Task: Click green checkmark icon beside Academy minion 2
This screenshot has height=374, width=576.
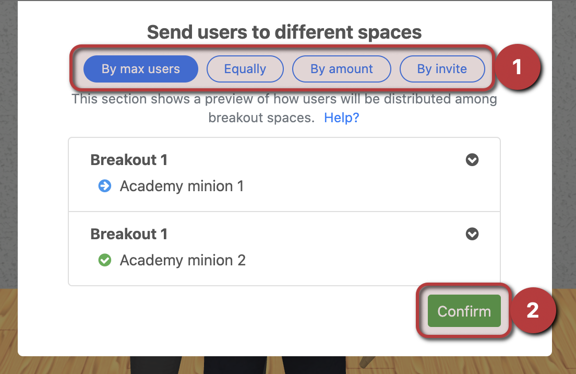Action: (x=105, y=260)
